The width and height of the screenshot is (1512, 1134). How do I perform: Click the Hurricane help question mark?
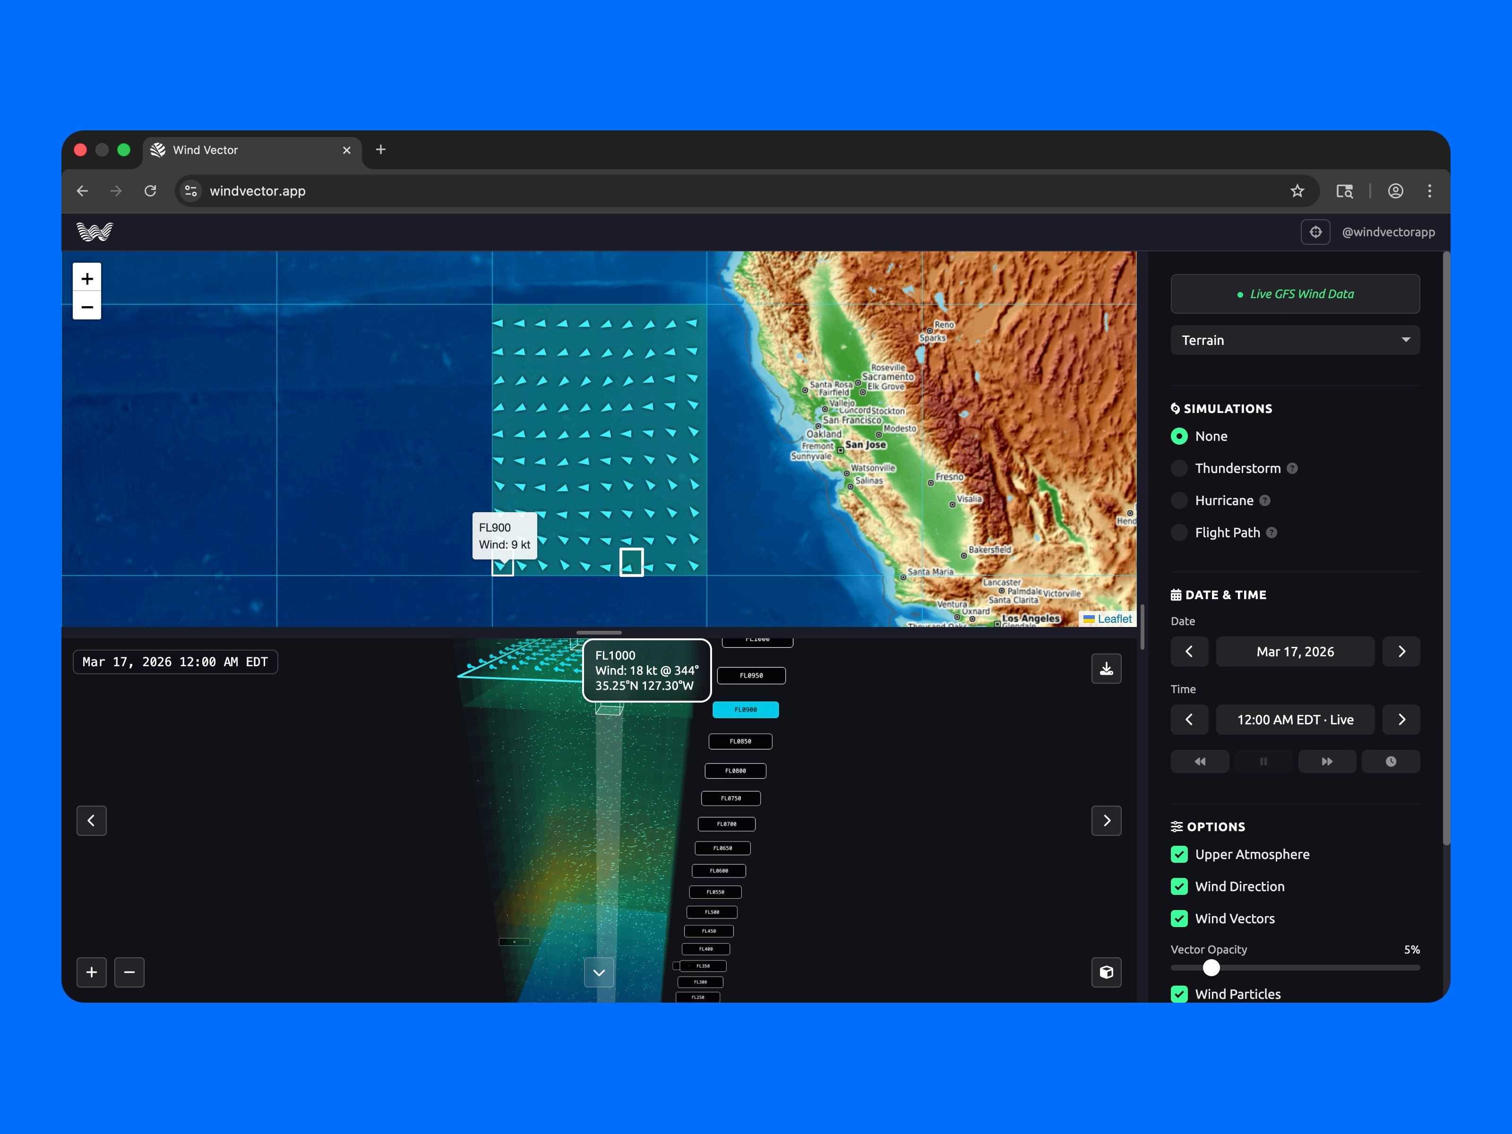(1264, 500)
